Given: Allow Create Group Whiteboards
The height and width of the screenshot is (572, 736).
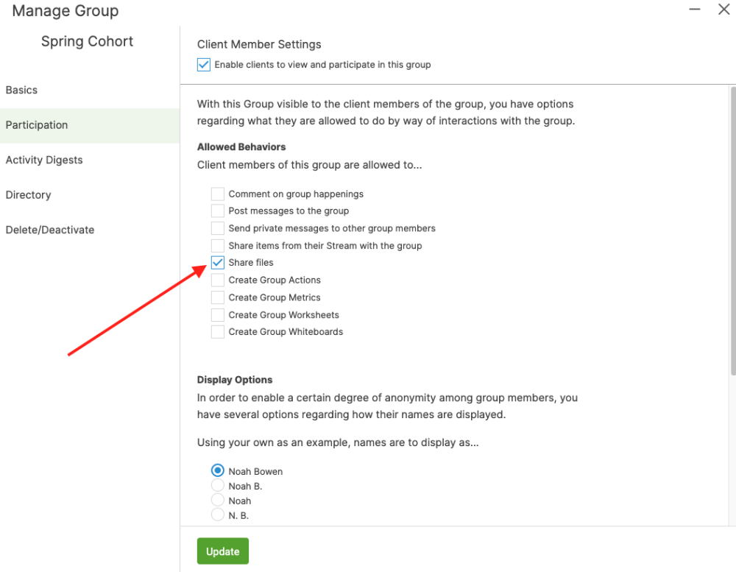Looking at the screenshot, I should tap(218, 332).
